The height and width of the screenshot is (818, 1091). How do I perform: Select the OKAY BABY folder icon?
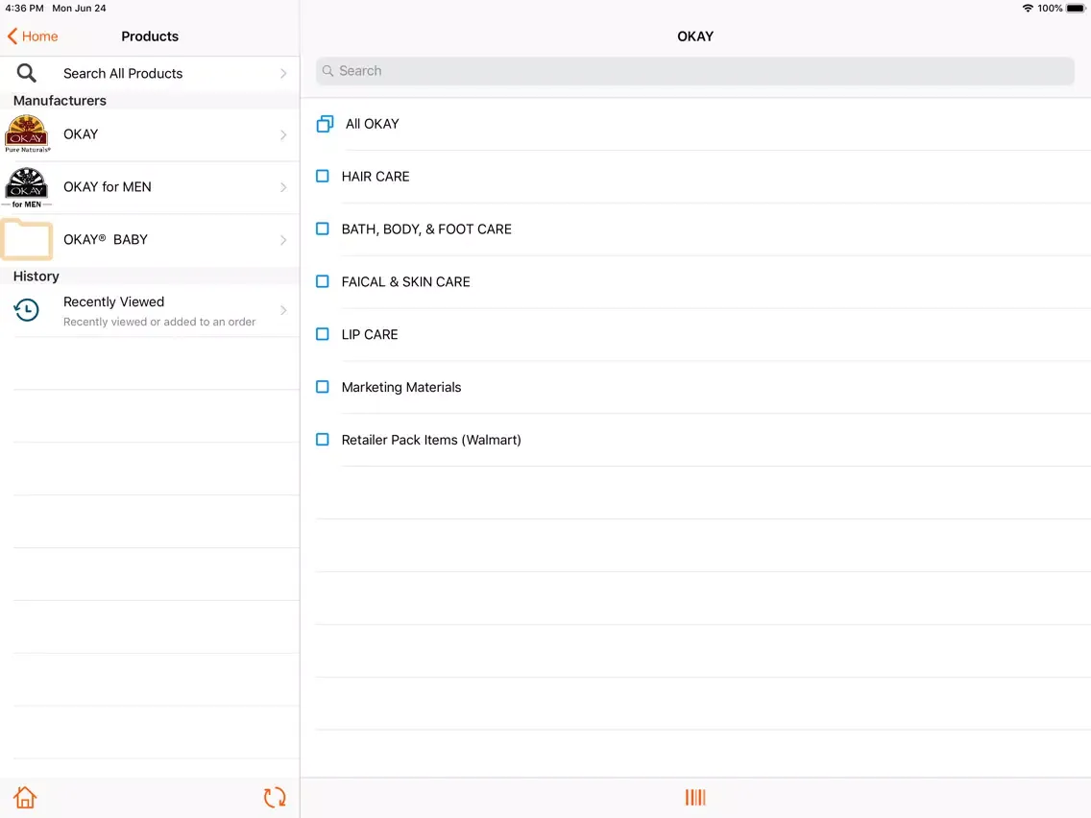[x=27, y=239]
